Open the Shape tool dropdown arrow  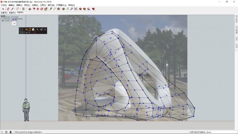pos(26,9)
